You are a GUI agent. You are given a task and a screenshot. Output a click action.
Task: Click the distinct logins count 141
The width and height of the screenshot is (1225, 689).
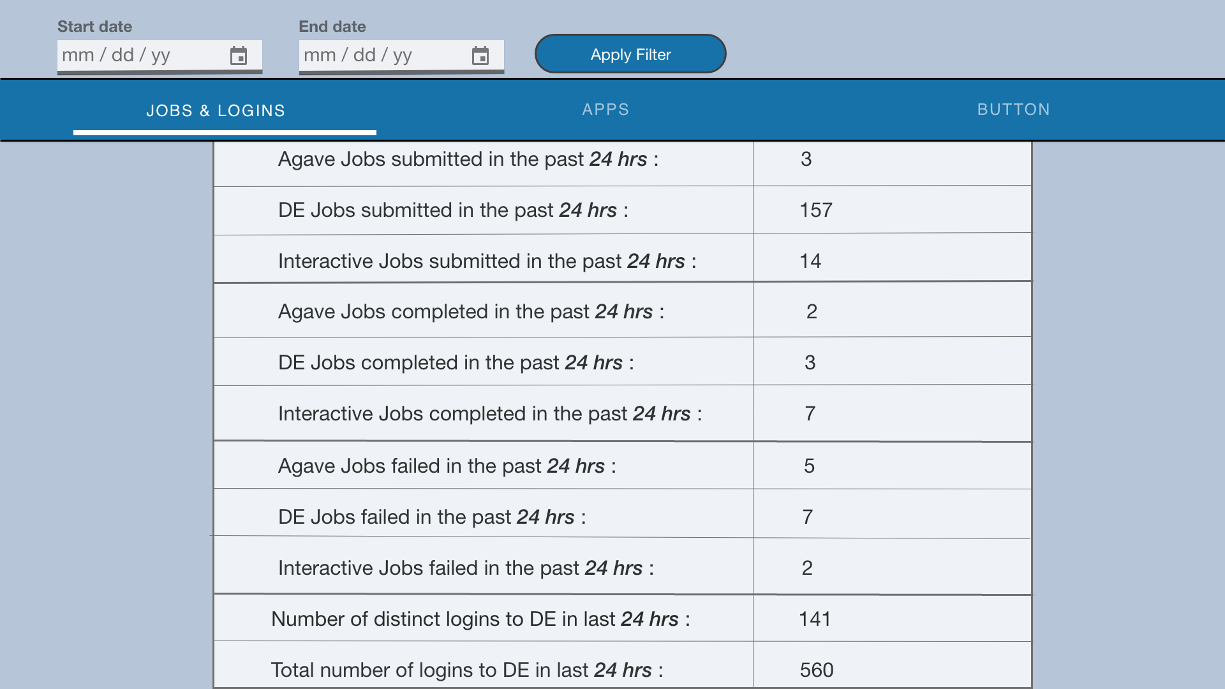[815, 619]
